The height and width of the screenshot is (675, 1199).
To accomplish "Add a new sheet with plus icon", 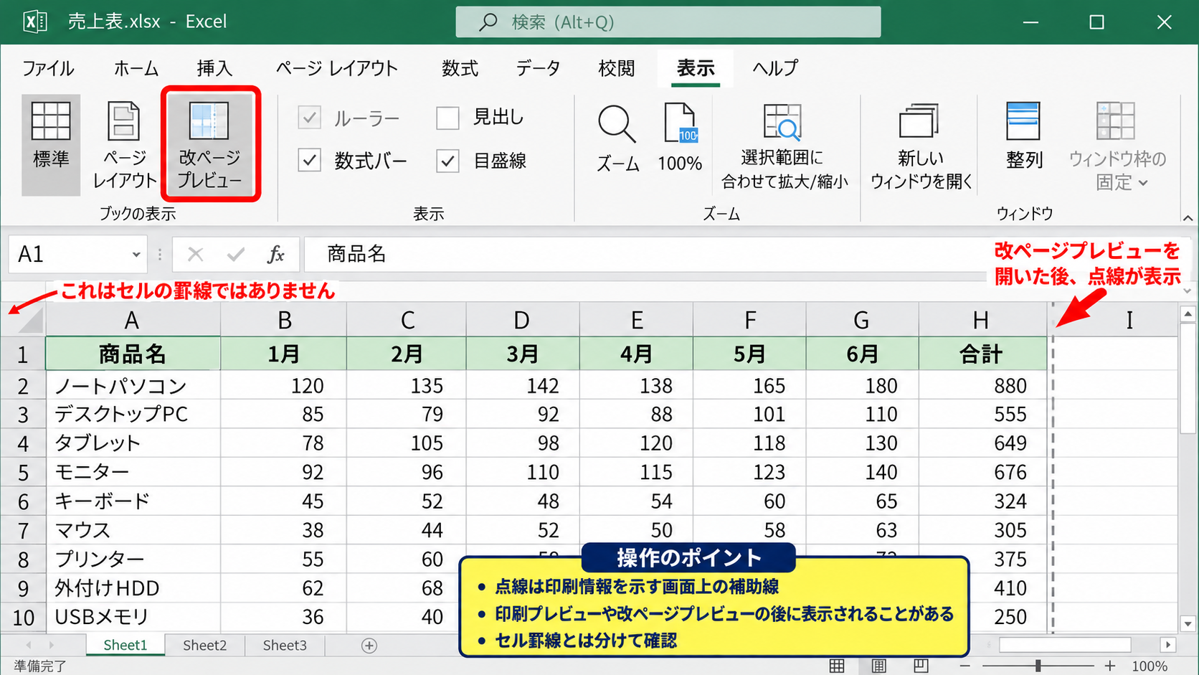I will pos(369,646).
